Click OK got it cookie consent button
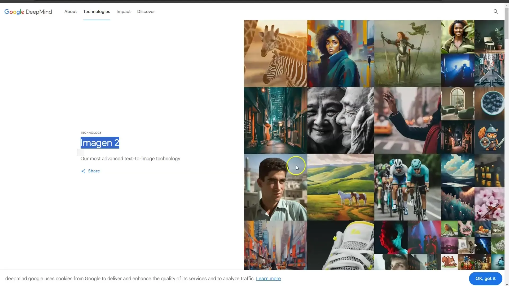Viewport: 509px width, 286px height. click(486, 278)
